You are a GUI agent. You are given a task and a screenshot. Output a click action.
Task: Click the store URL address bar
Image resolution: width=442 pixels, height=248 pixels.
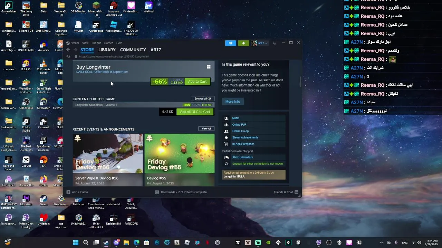[114, 56]
